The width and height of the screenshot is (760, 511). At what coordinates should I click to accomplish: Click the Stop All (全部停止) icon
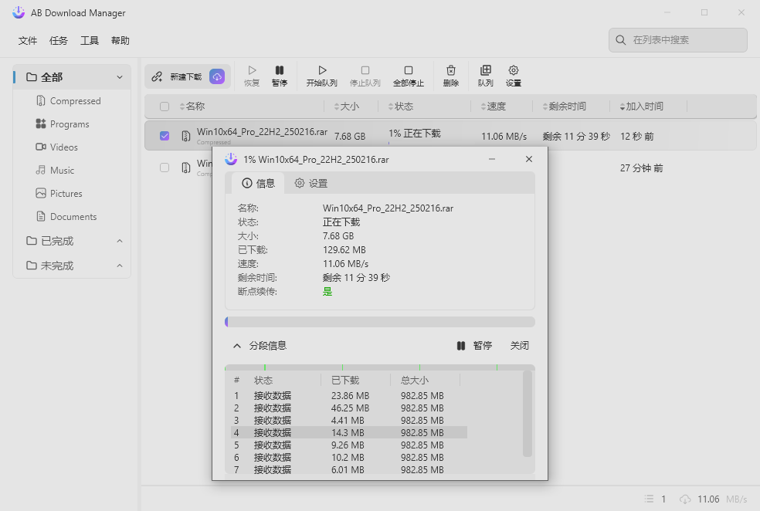coord(409,70)
